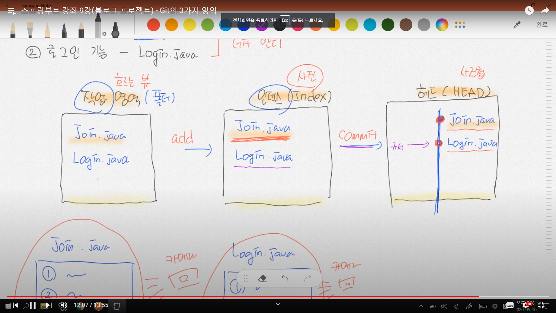556x313 pixels.
Task: Toggle the subtitles button
Action: [x=509, y=305]
